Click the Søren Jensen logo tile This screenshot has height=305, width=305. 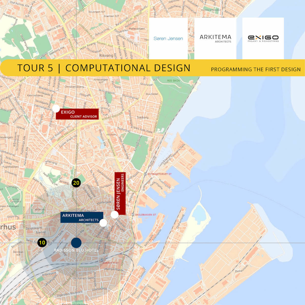[168, 38]
